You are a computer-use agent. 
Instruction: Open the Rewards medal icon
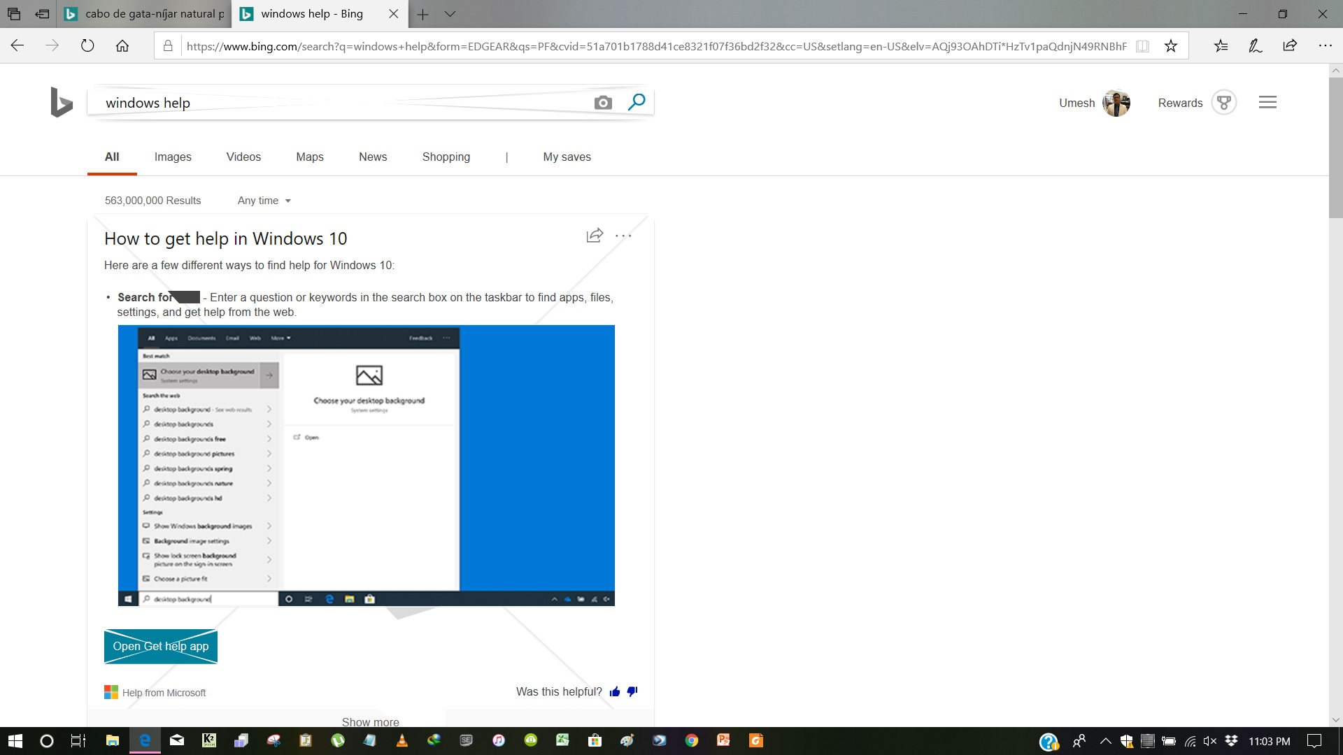pyautogui.click(x=1224, y=103)
